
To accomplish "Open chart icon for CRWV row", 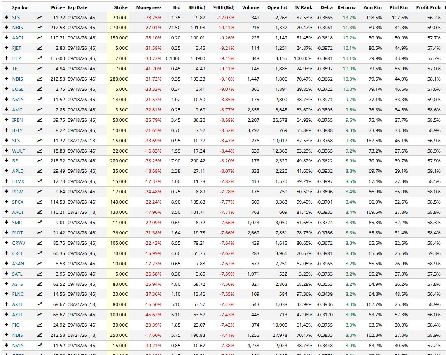I will pyautogui.click(x=40, y=243).
